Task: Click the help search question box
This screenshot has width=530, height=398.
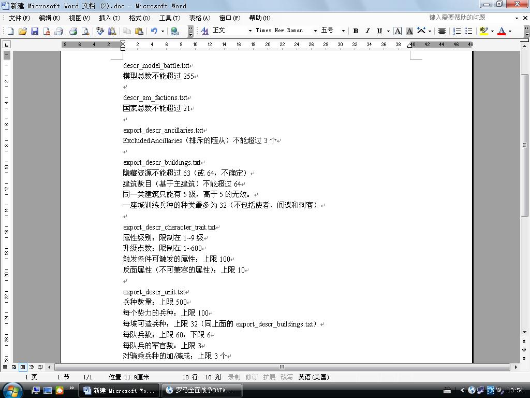Action: tap(468, 18)
